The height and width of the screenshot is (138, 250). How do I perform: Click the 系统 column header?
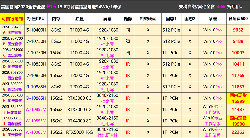point(213,19)
